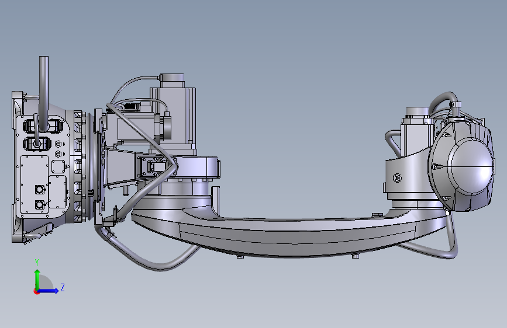This screenshot has width=507, height=328.
Task: Select the tall servo motor at the top center
Action: pos(173,113)
